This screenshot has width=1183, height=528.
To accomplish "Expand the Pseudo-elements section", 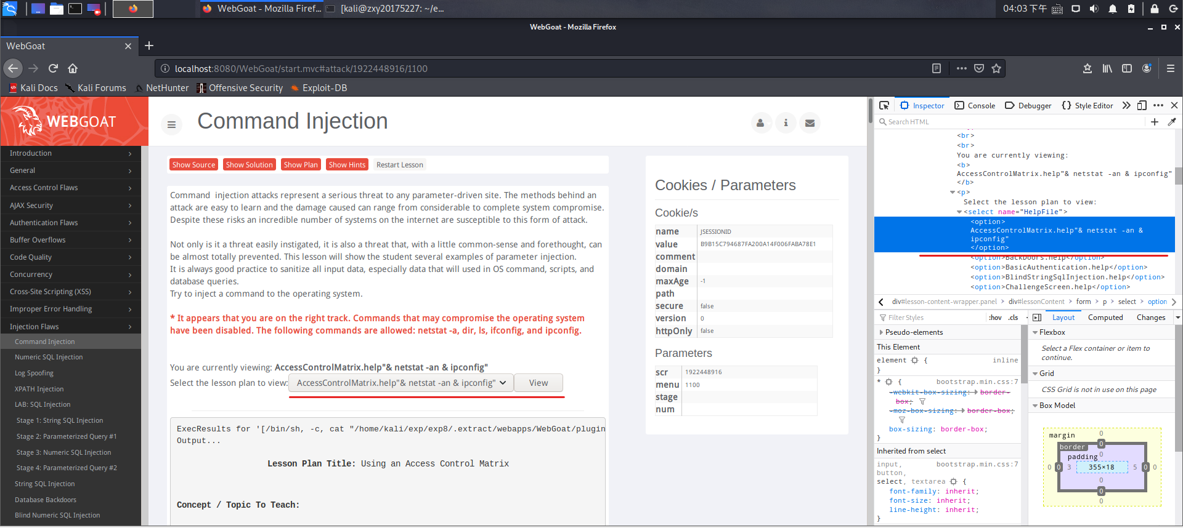I will click(x=881, y=332).
